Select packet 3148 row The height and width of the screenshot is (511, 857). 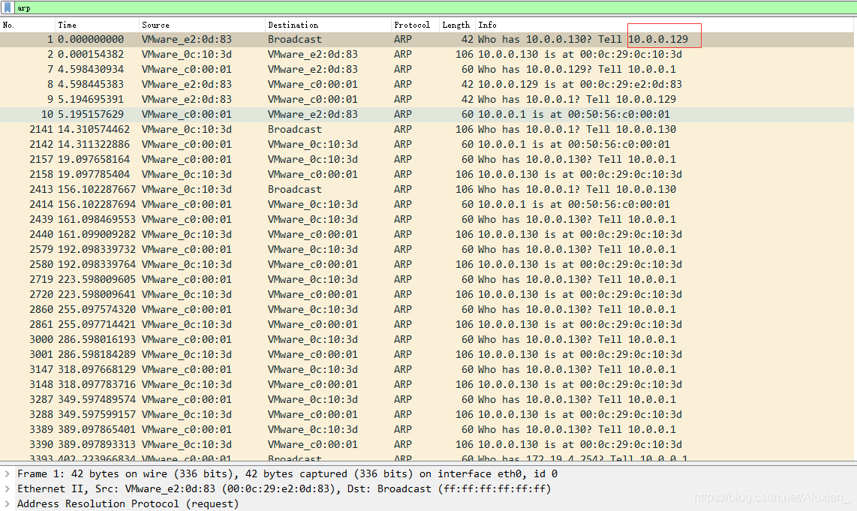point(427,385)
